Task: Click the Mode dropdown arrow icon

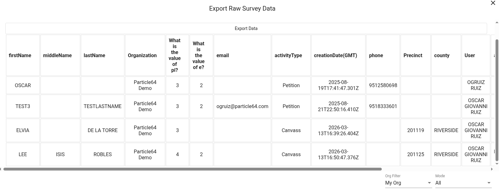Action: click(488, 183)
